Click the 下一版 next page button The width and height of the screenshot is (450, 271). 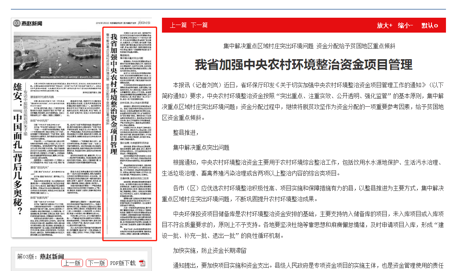click(97, 263)
